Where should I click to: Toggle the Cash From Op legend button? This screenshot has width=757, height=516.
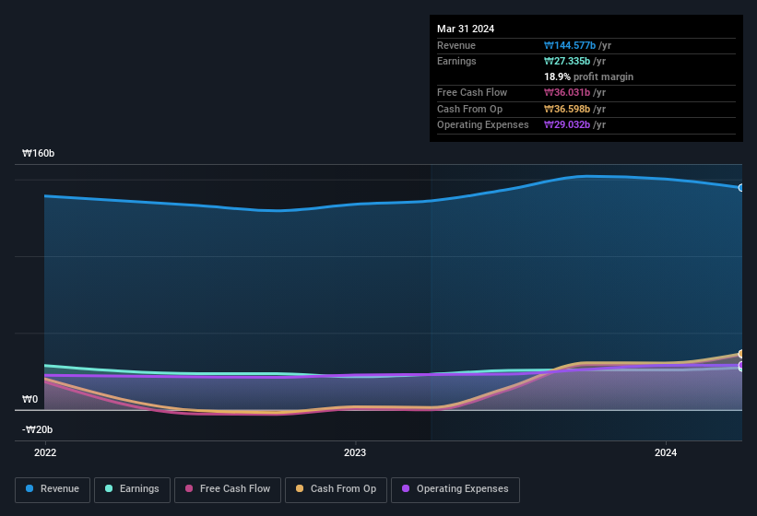(x=336, y=489)
